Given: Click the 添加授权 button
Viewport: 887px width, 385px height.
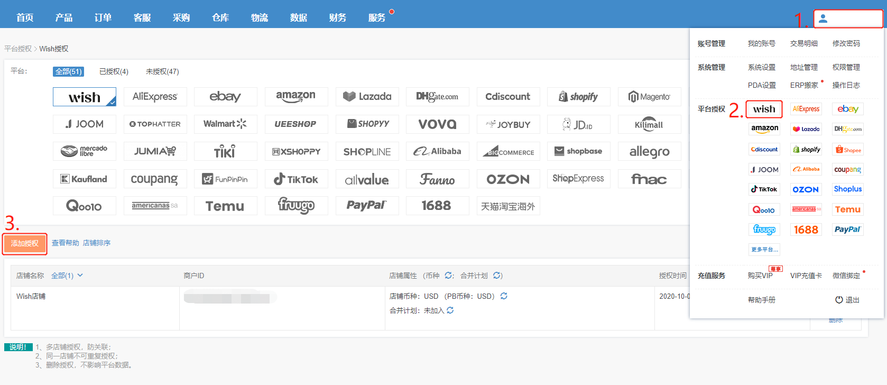Looking at the screenshot, I should coord(25,244).
